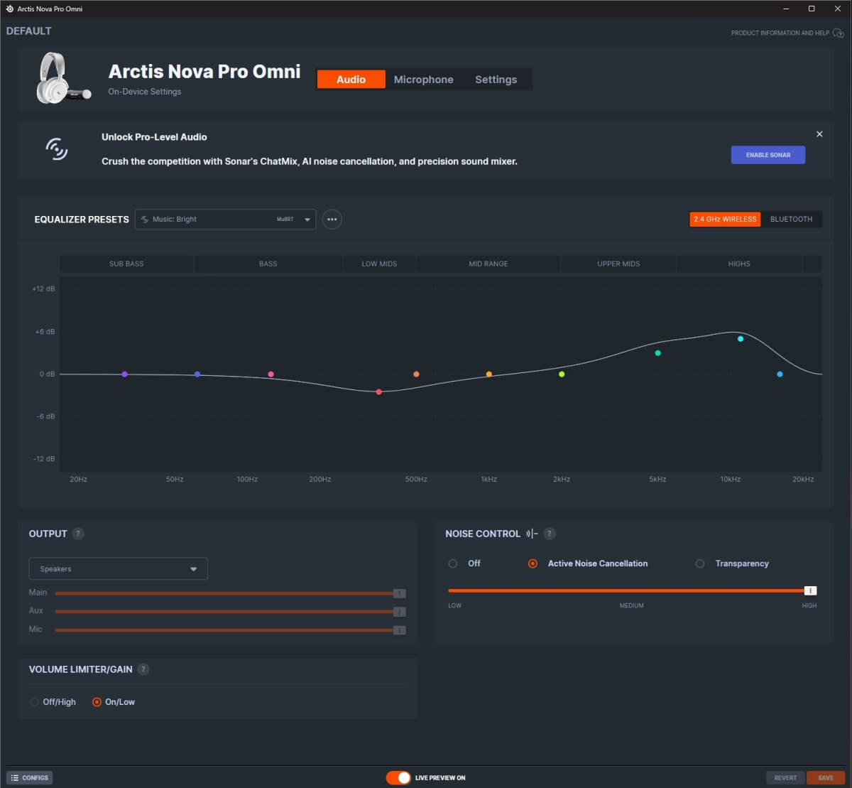The width and height of the screenshot is (852, 788).
Task: Switch to the Microphone tab
Action: click(x=423, y=80)
